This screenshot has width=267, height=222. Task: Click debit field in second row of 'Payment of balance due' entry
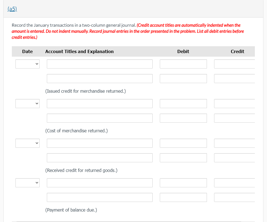pos(183,197)
